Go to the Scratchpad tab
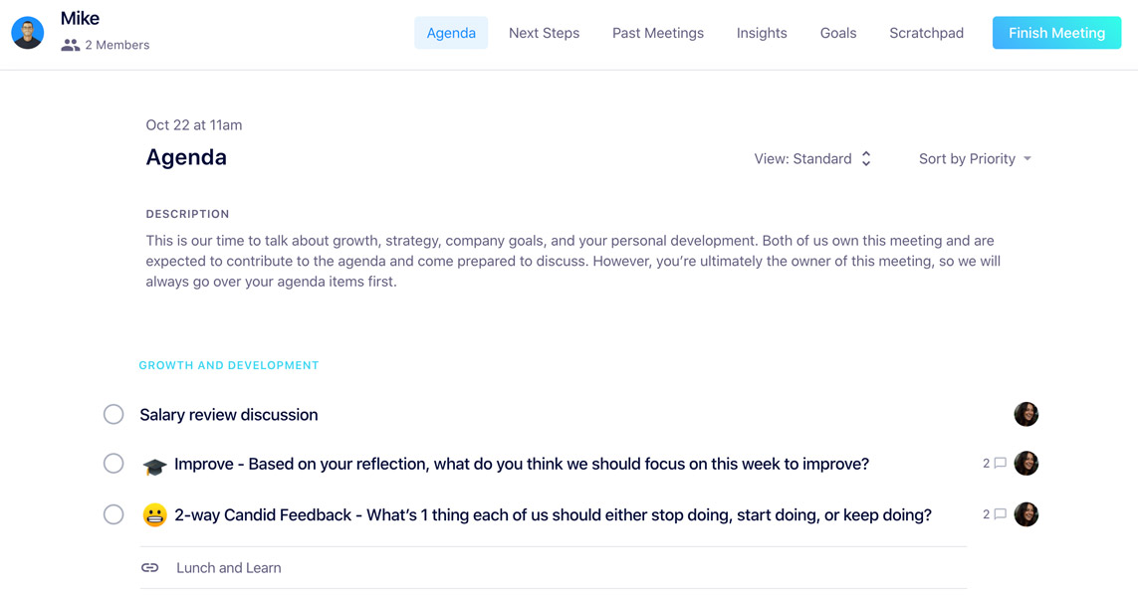Screen dimensions: 1138x597 926,33
